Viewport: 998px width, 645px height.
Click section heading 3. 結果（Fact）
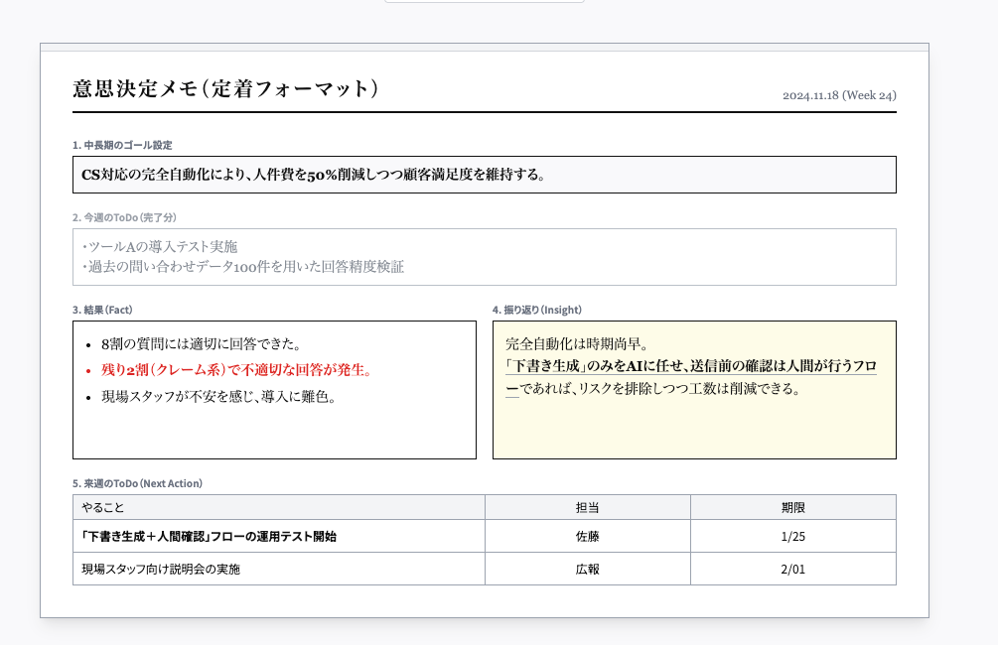click(99, 307)
